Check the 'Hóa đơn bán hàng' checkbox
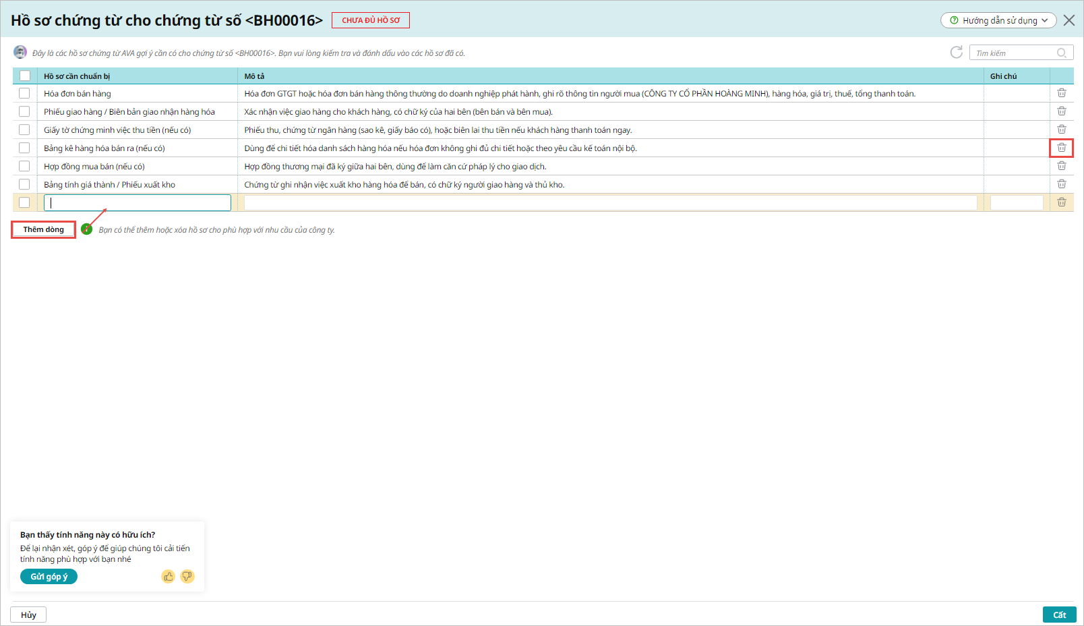Viewport: 1084px width, 626px height. [x=25, y=93]
